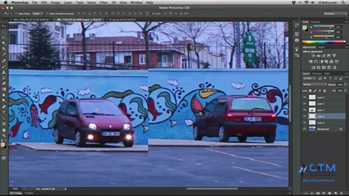Image resolution: width=349 pixels, height=196 pixels.
Task: Add a Black & White adjustment
Action: 321,62
